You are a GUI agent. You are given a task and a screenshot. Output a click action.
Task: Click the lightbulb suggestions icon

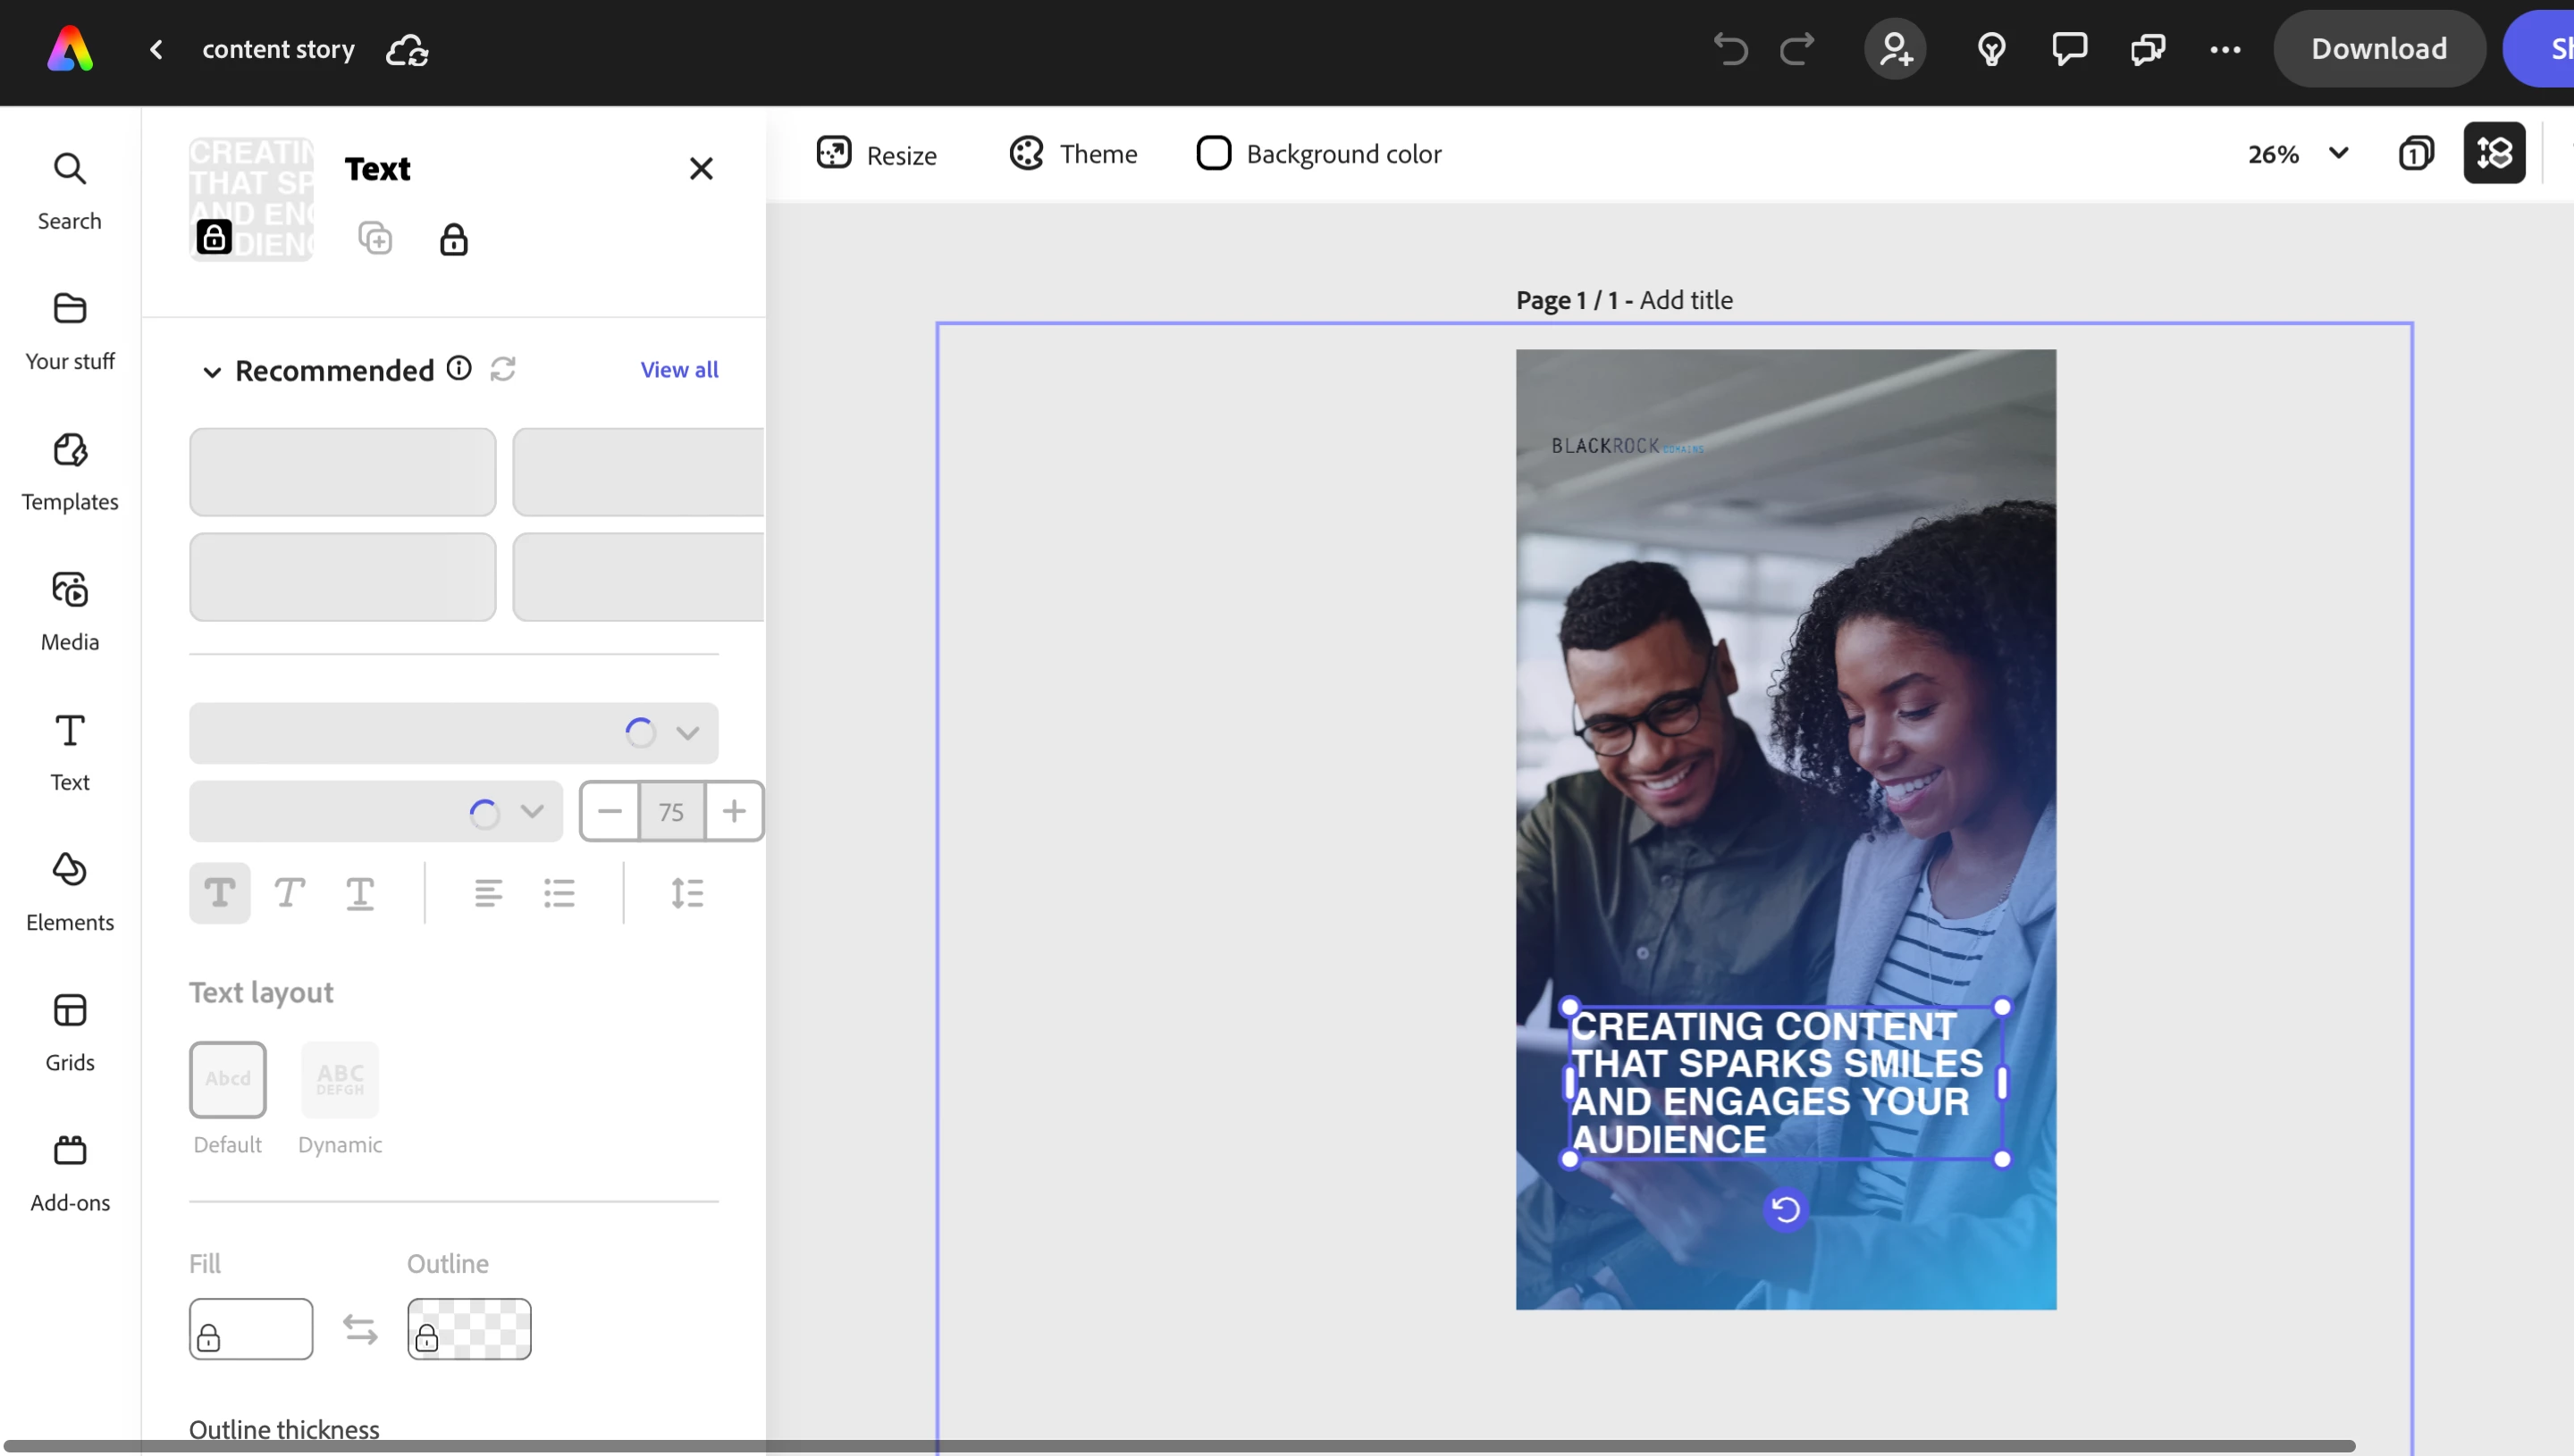(x=1990, y=48)
